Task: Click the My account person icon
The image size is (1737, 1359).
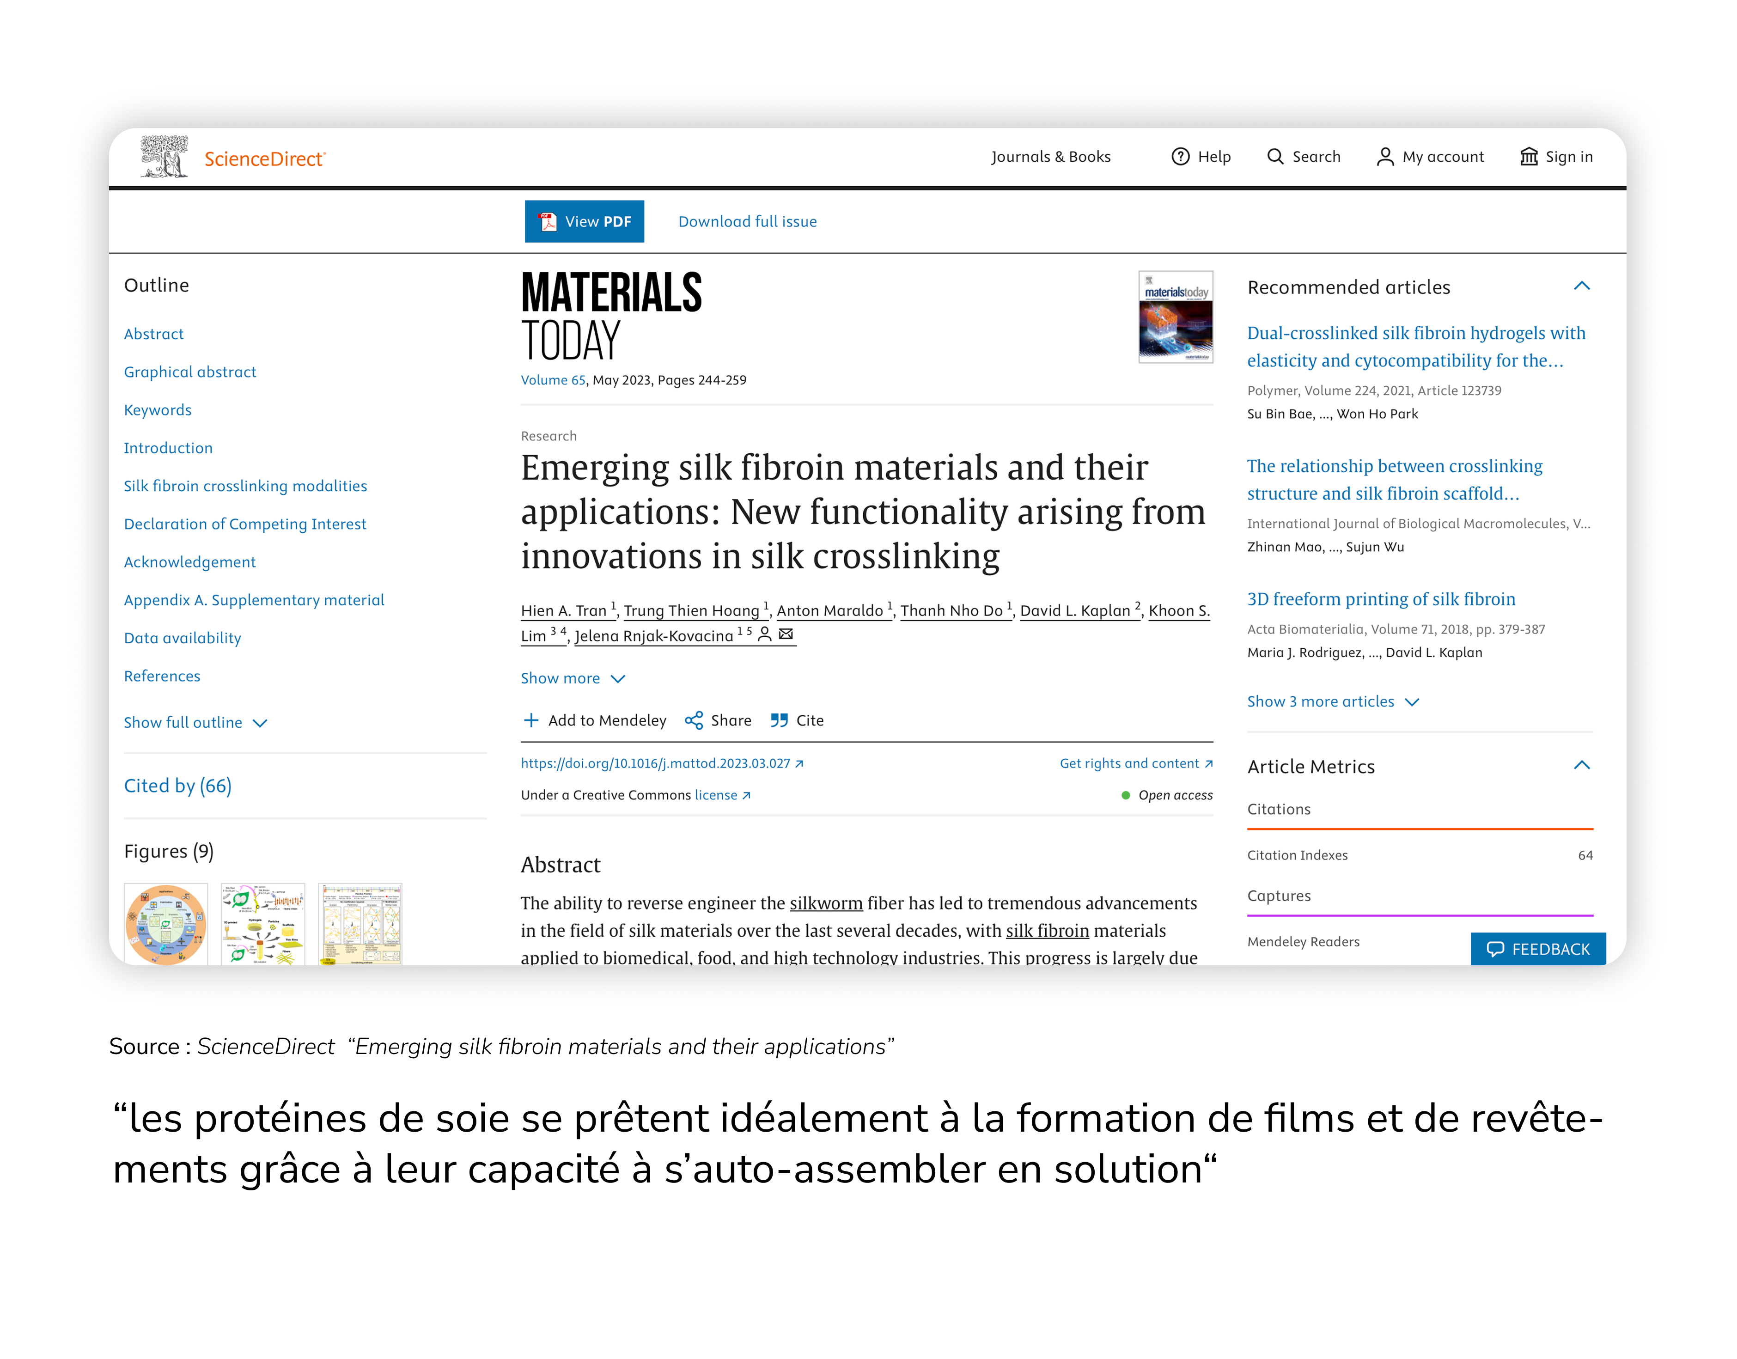Action: 1384,157
